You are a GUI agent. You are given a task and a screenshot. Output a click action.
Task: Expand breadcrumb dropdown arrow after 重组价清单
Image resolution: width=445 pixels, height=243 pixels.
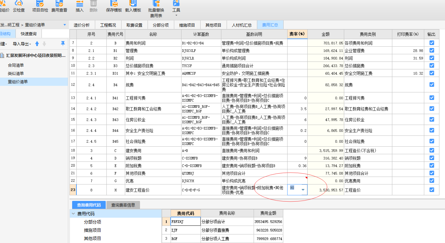64,25
